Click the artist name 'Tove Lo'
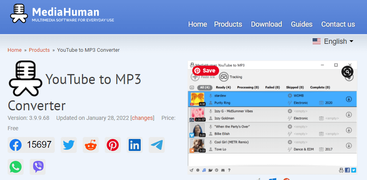The image size is (367, 180). (220, 149)
